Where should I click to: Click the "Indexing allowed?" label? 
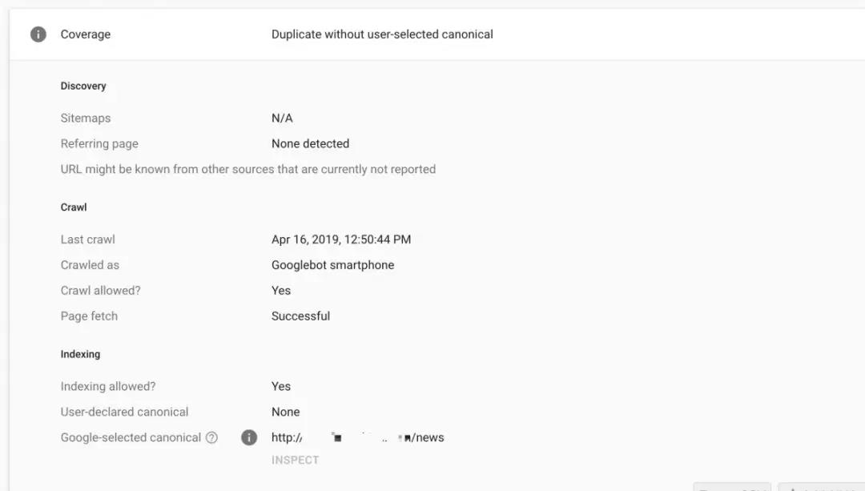coord(108,386)
